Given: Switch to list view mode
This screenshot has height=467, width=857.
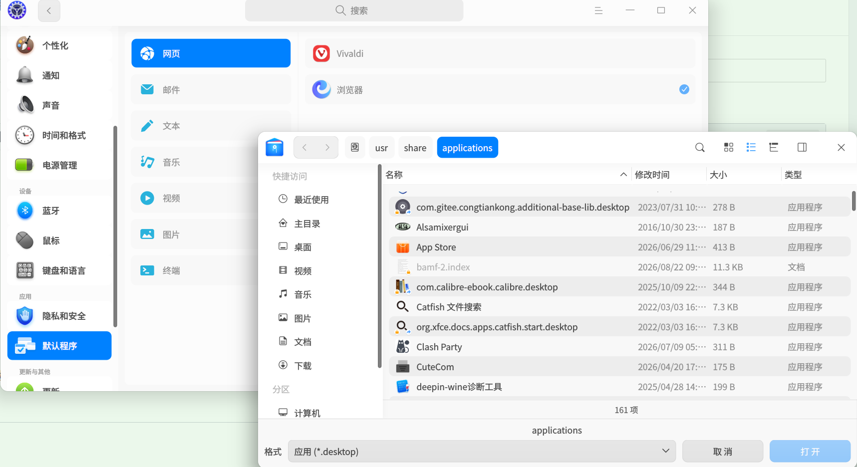Looking at the screenshot, I should coord(751,147).
